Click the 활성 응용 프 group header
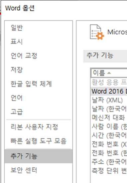The image size is (127, 183). [x=109, y=82]
